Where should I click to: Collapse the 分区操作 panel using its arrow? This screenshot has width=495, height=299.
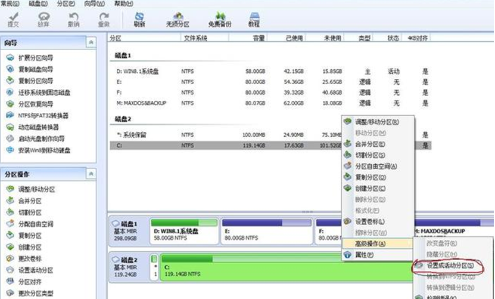click(x=91, y=174)
